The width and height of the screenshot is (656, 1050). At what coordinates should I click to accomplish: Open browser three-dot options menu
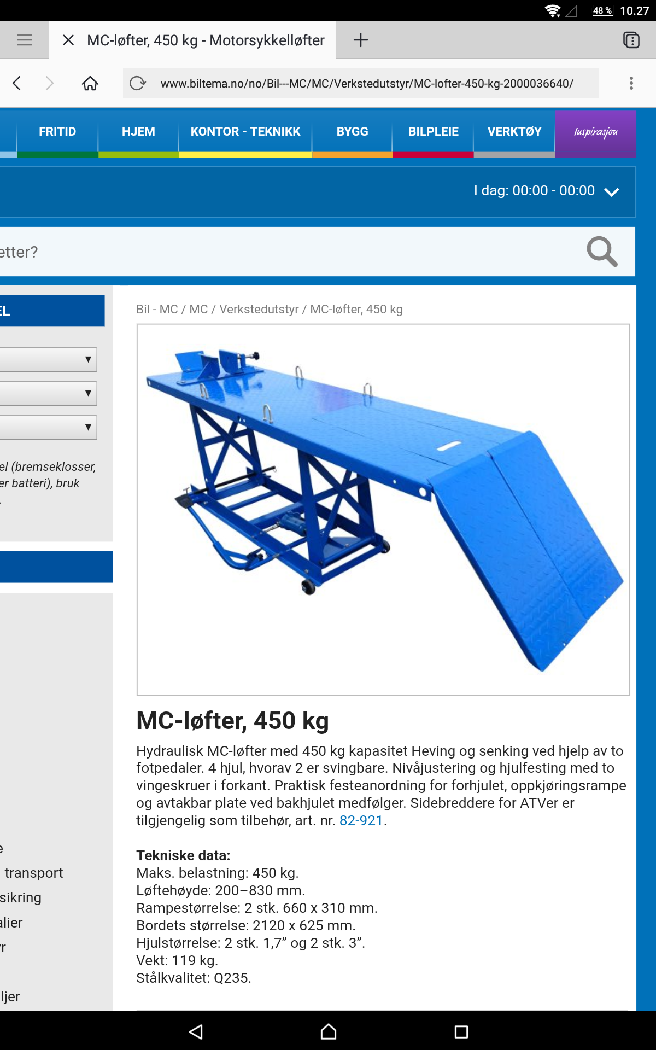631,83
